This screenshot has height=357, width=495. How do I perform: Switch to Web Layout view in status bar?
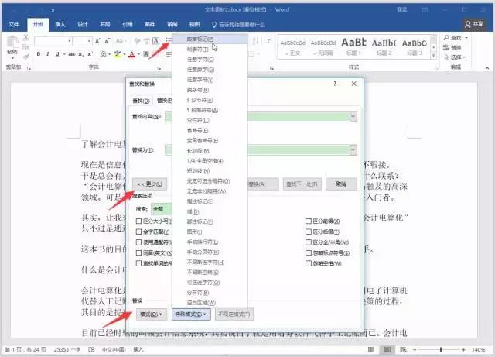[x=403, y=349]
